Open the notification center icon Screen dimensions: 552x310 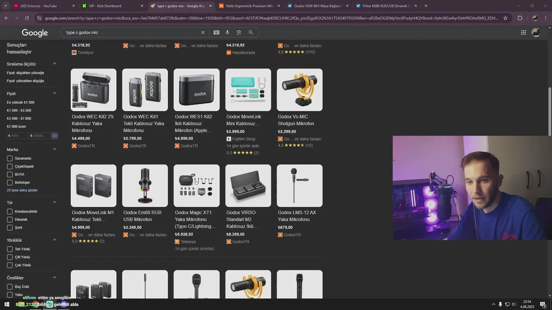[x=543, y=304]
